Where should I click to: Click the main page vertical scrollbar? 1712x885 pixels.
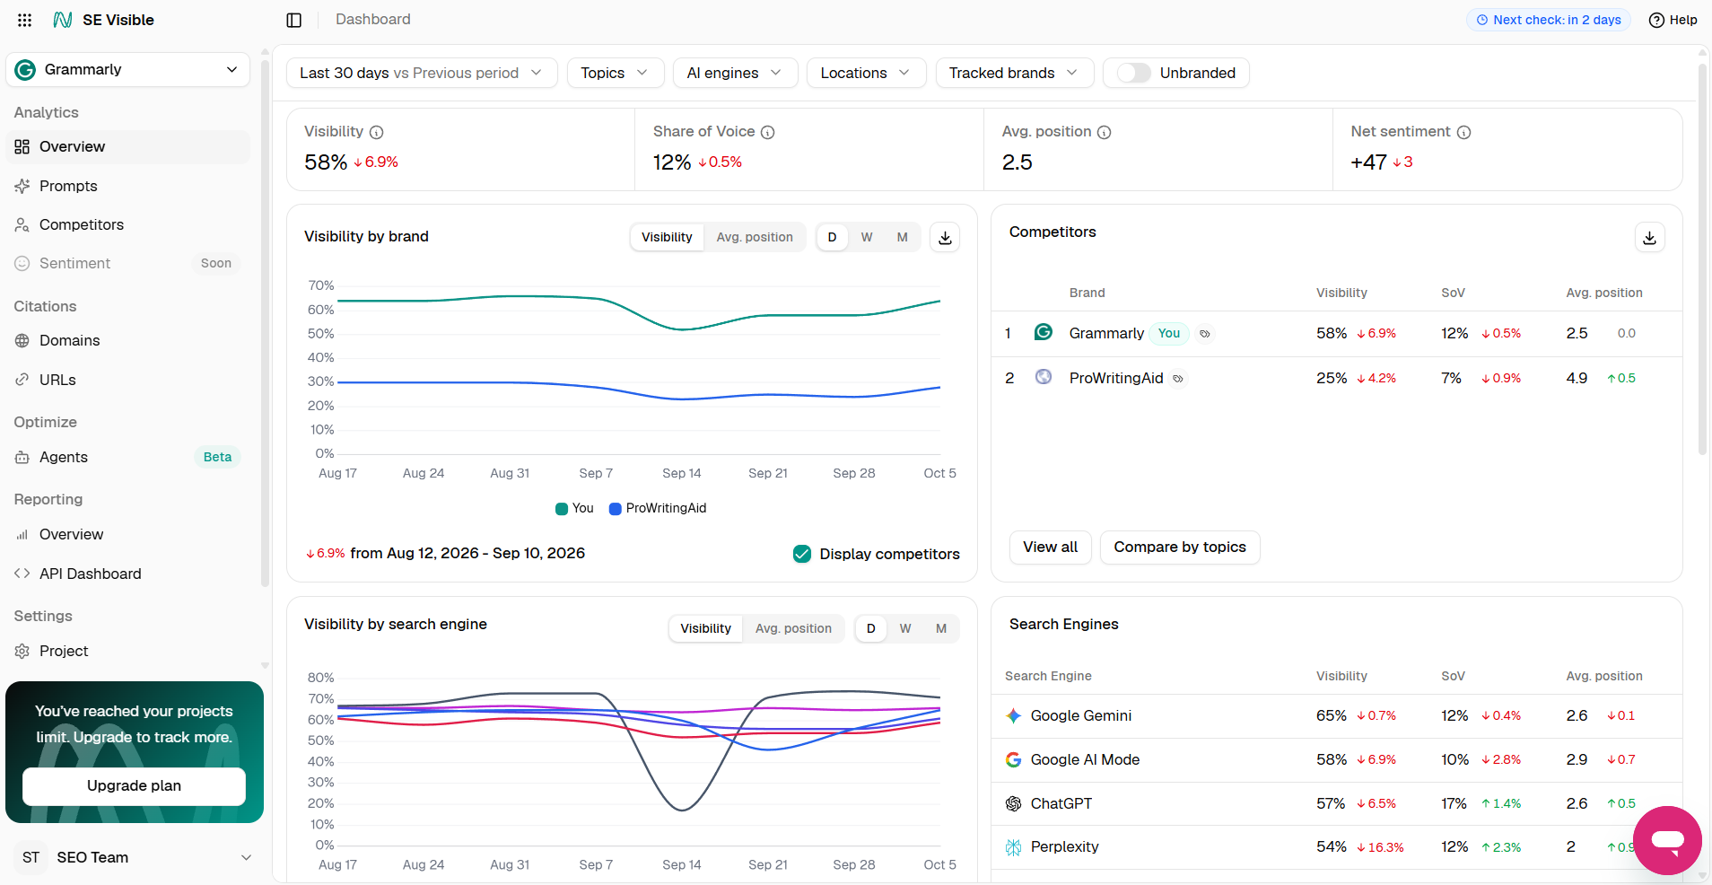[x=1702, y=258]
